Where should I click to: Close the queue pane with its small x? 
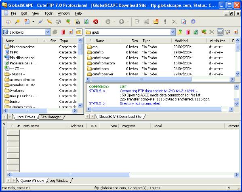point(4,124)
